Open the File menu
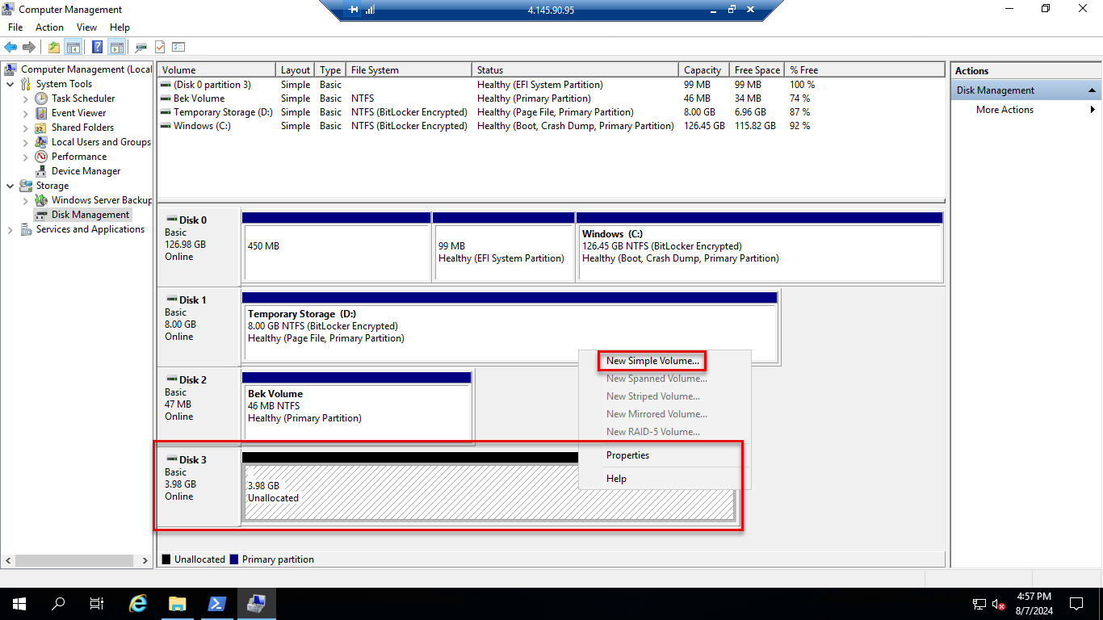Image resolution: width=1103 pixels, height=620 pixels. coord(15,27)
